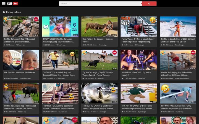Click the FMW badge on first thumbnail
This screenshot has width=199, height=124.
[x=36, y=19]
